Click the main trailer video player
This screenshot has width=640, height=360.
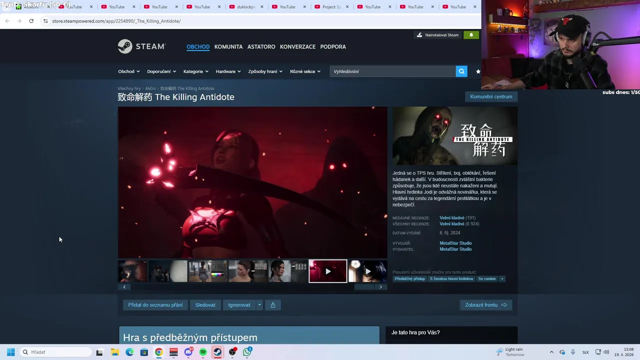pos(252,182)
